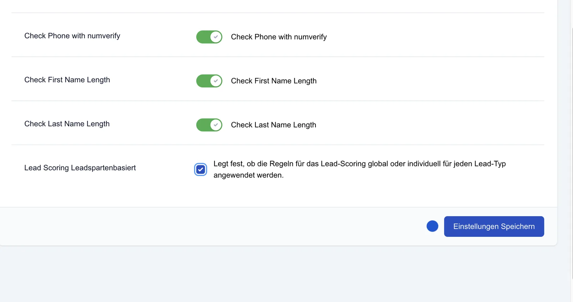
Task: Click the 'Check Phone with numverify' label next to the switch
Action: pyautogui.click(x=279, y=37)
